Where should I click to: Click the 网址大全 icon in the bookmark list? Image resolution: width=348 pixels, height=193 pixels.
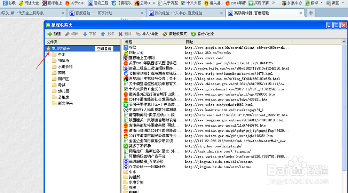126,53
